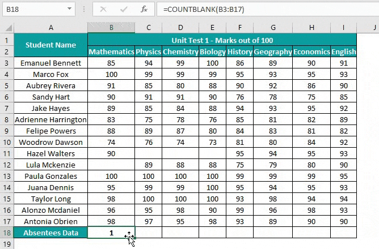Select column H header
Image resolution: width=379 pixels, height=249 pixels.
click(x=311, y=28)
